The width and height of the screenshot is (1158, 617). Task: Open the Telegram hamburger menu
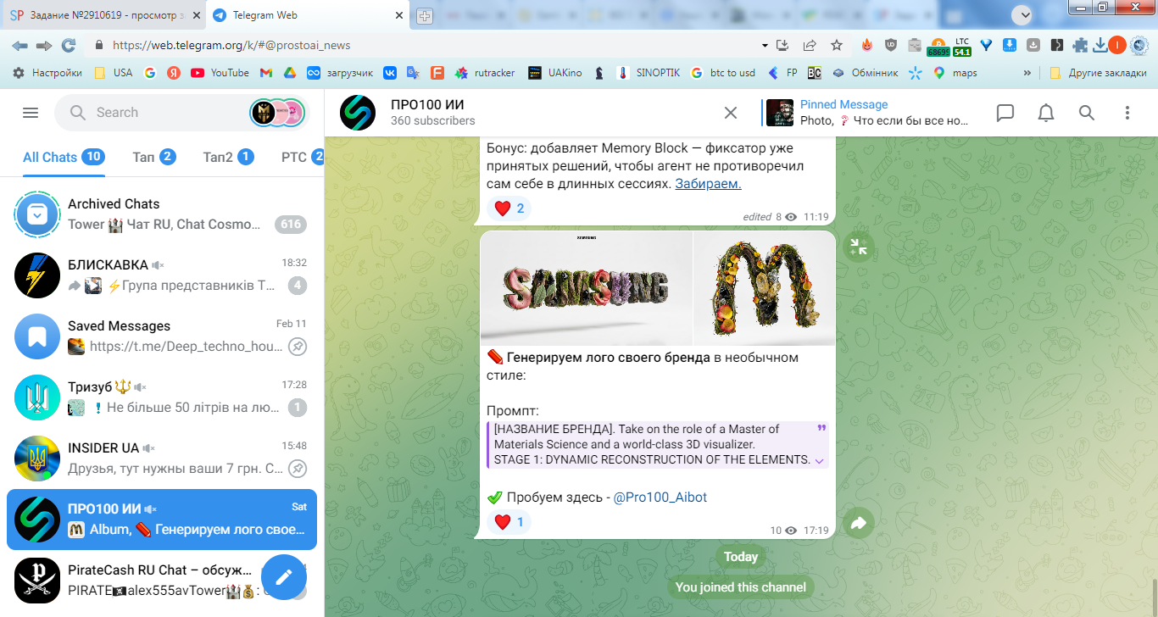pos(31,113)
